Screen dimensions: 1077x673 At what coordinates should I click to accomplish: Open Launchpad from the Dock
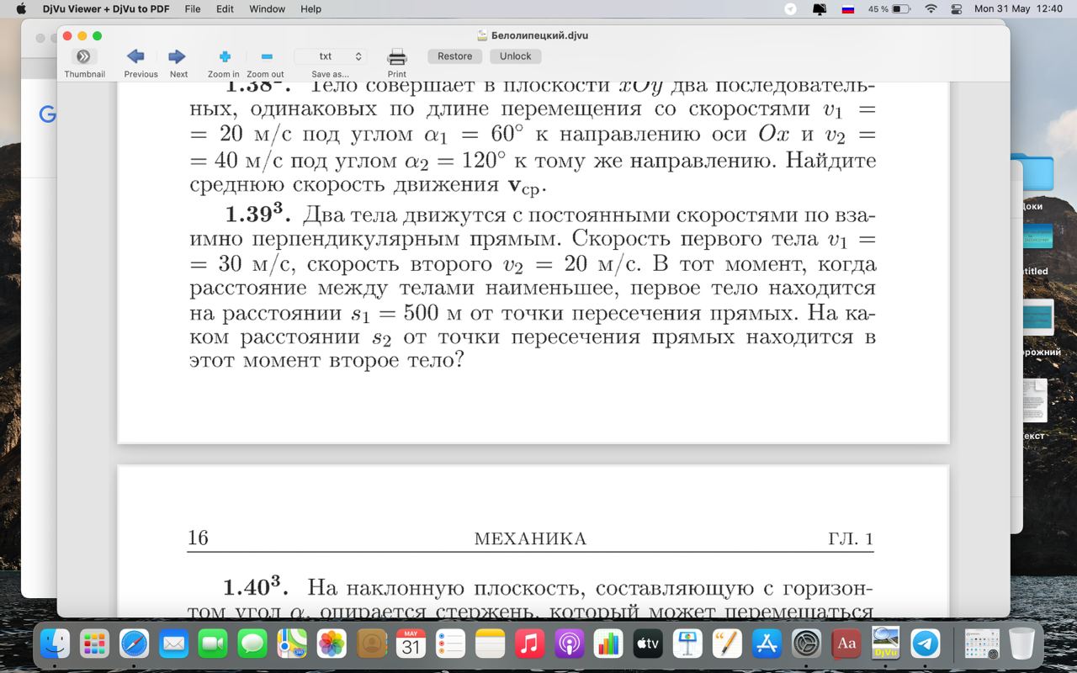(95, 644)
